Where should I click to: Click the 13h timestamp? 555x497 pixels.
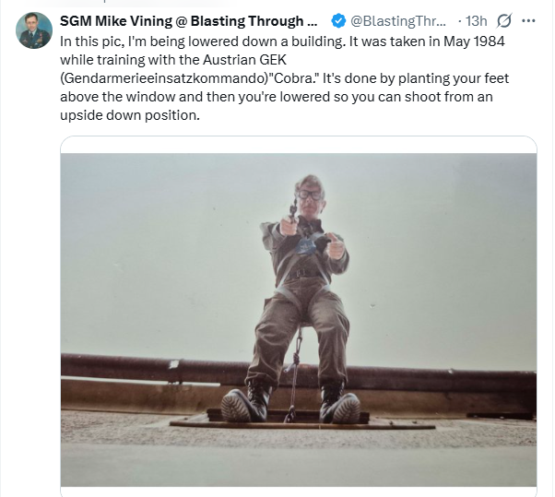click(478, 20)
